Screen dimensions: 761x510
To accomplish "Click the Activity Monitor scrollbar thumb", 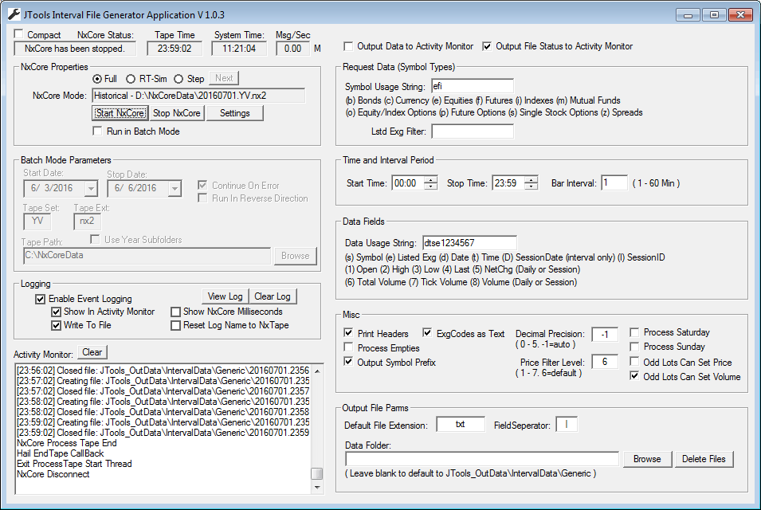I will (317, 473).
